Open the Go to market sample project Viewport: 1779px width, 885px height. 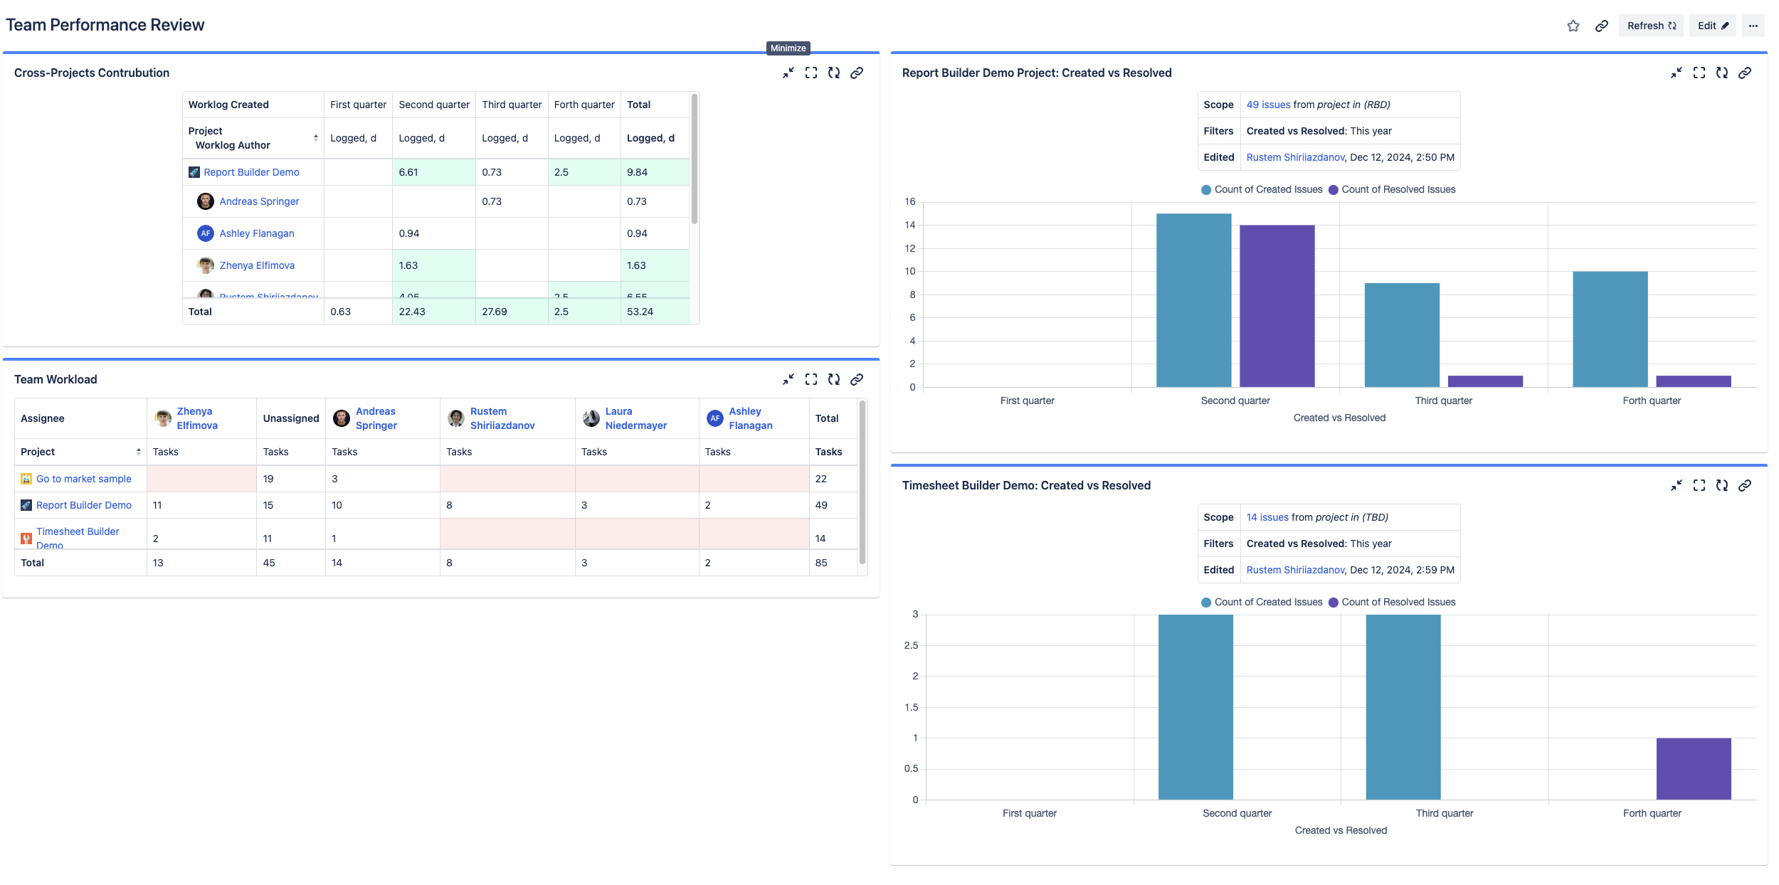(x=83, y=478)
